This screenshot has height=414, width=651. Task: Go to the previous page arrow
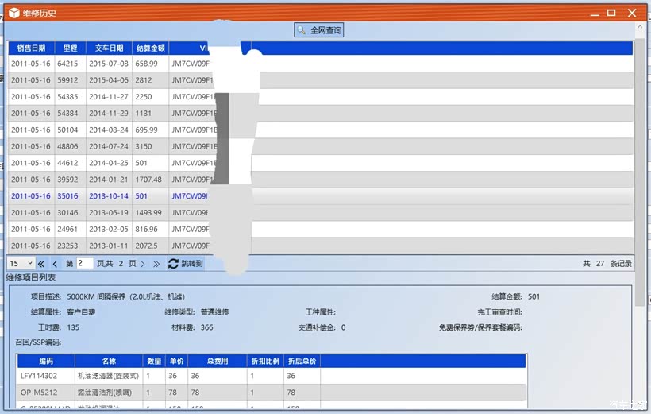[x=55, y=263]
